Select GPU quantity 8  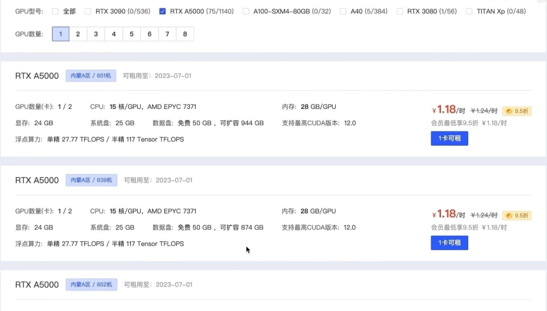185,34
